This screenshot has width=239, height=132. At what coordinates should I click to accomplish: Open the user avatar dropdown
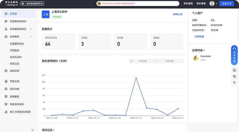click(213, 4)
